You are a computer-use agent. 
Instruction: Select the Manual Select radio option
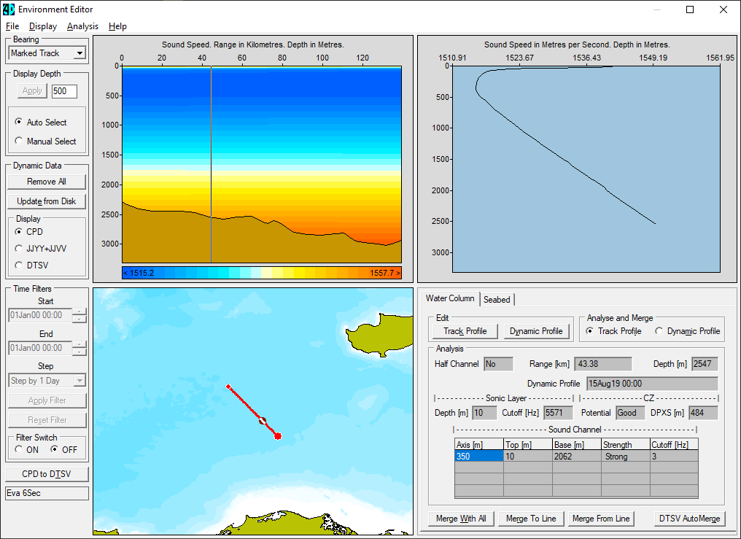point(45,141)
